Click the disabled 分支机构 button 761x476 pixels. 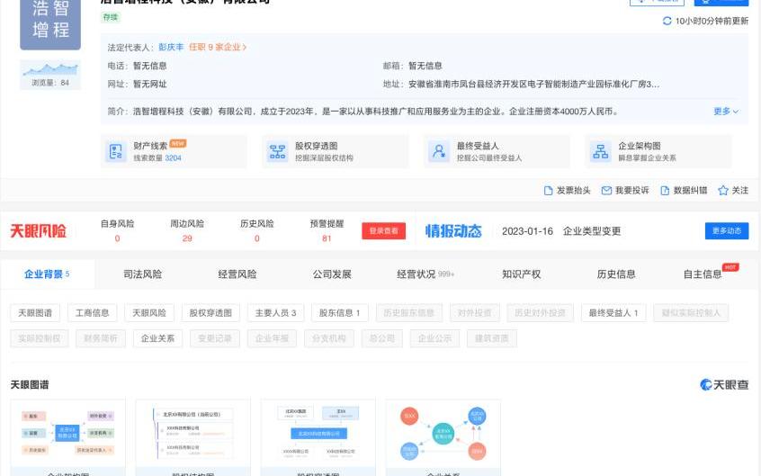(329, 338)
